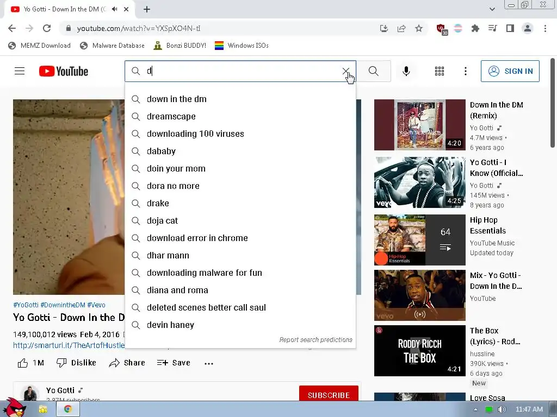Screen dimensions: 557x417
Task: Go back in browser history
Action: click(12, 28)
